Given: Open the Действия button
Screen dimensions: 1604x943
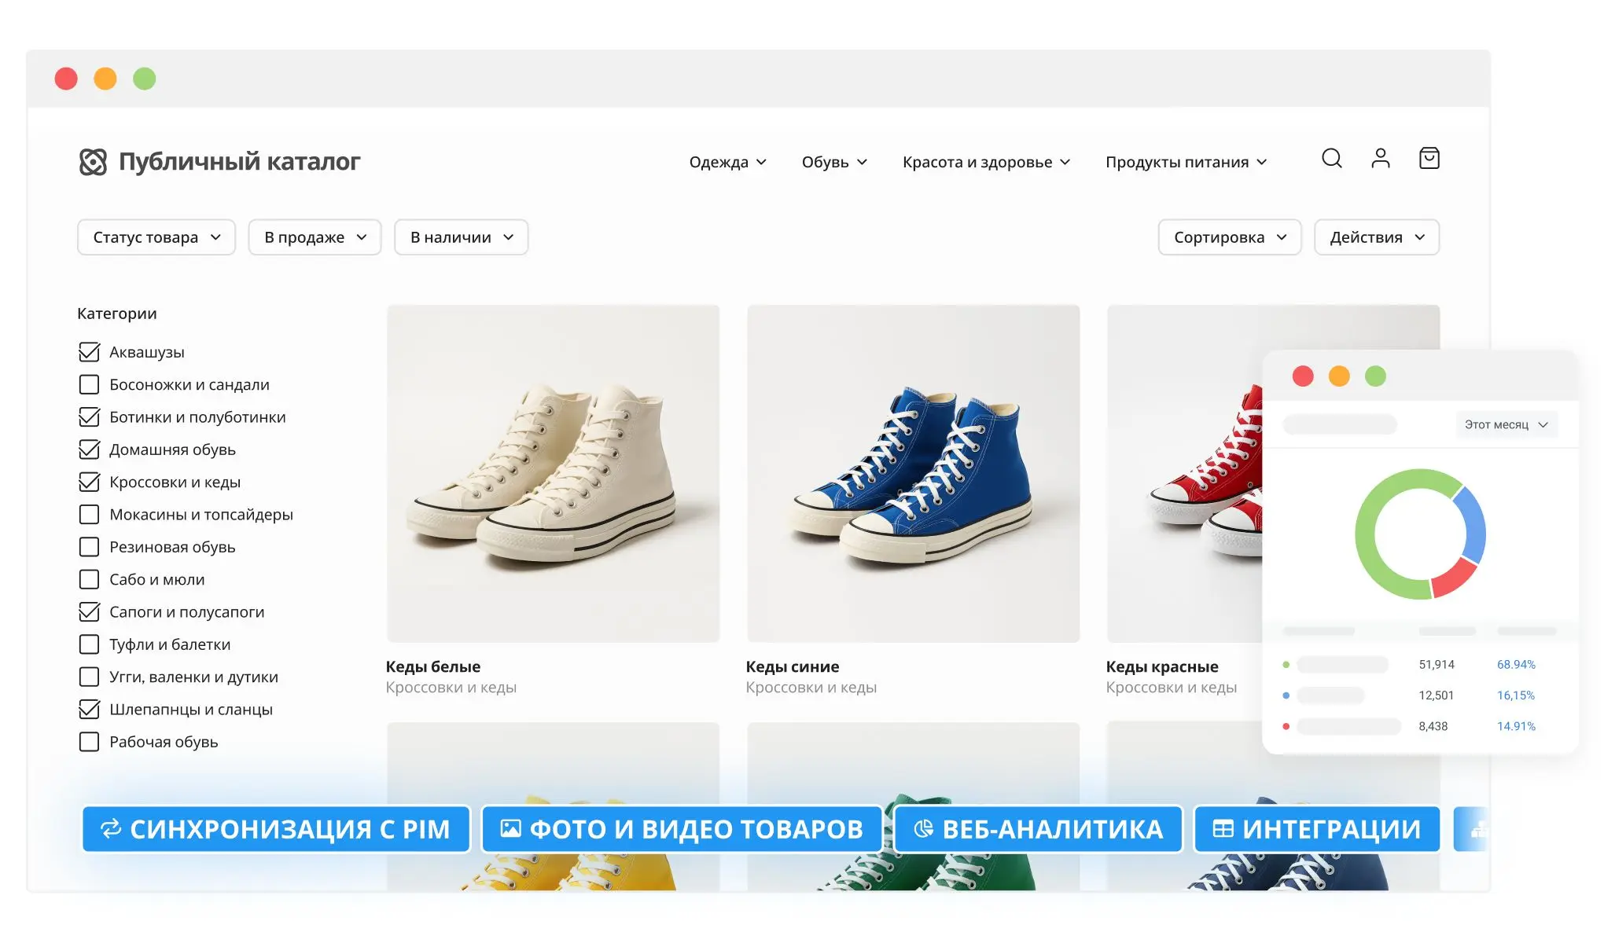Looking at the screenshot, I should pyautogui.click(x=1376, y=237).
